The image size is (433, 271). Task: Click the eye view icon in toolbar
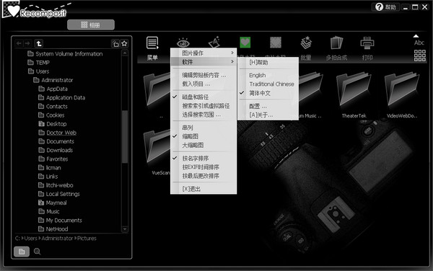tap(183, 43)
